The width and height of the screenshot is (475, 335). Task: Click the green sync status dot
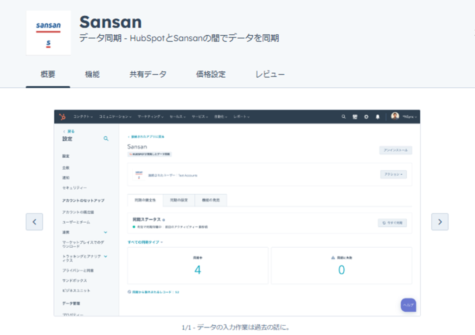pos(134,227)
